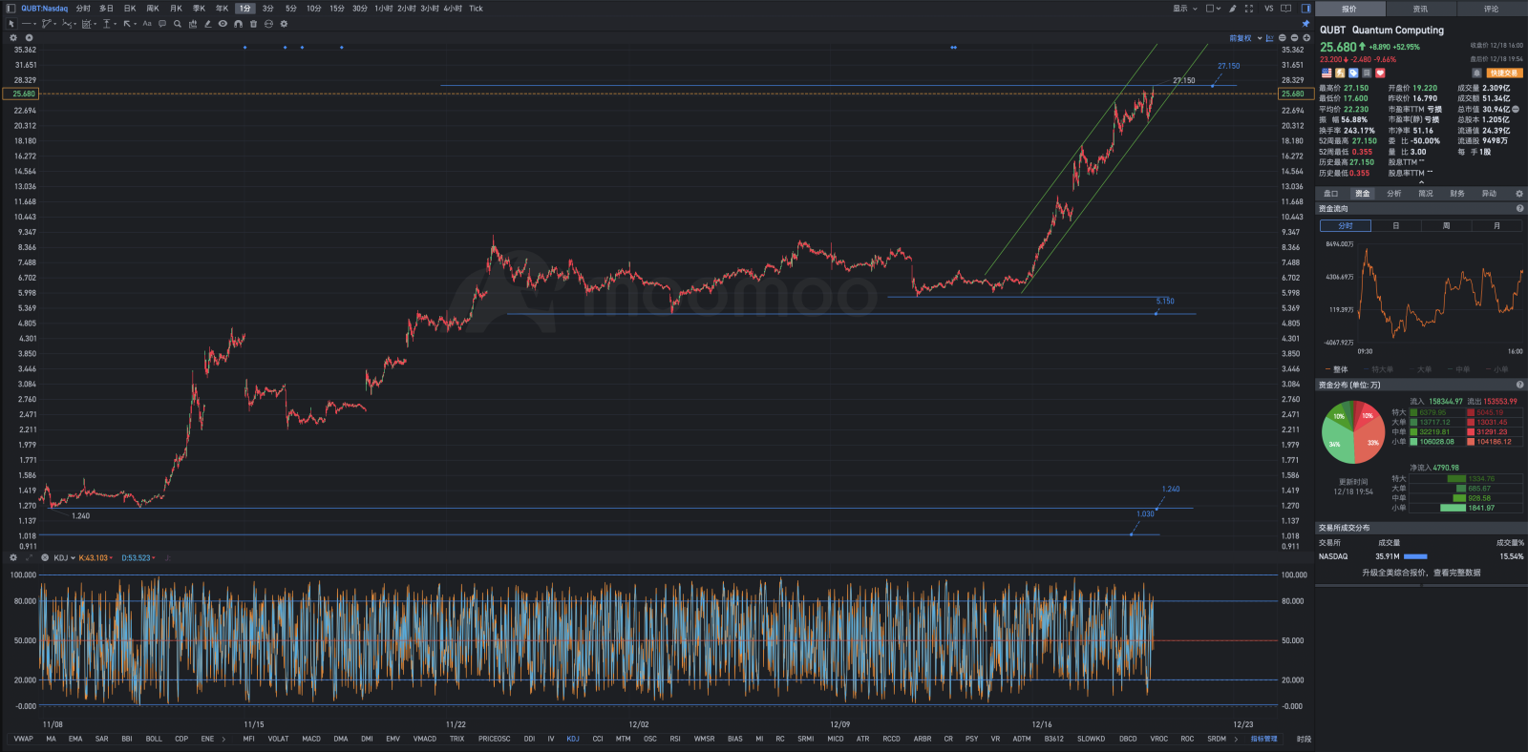Viewport: 1528px width, 752px height.
Task: Add a comment bubble annotation
Action: [x=162, y=24]
